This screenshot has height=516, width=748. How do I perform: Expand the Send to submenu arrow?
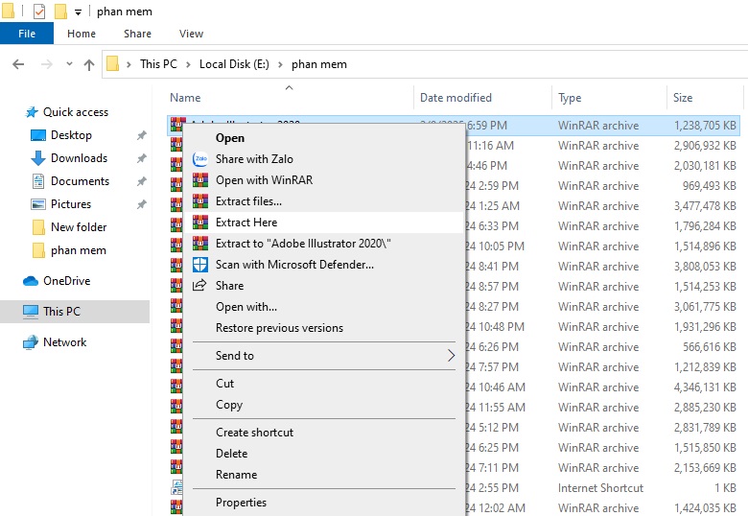(452, 356)
